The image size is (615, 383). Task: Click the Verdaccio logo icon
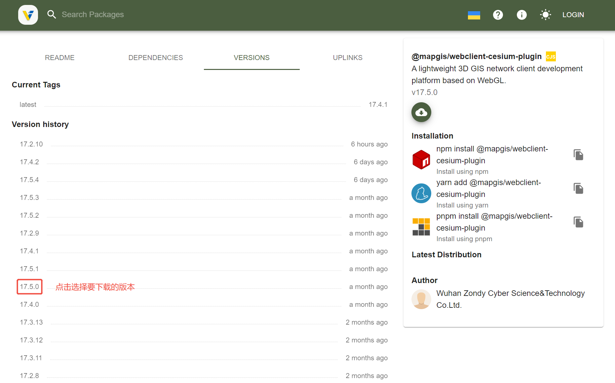(x=28, y=15)
